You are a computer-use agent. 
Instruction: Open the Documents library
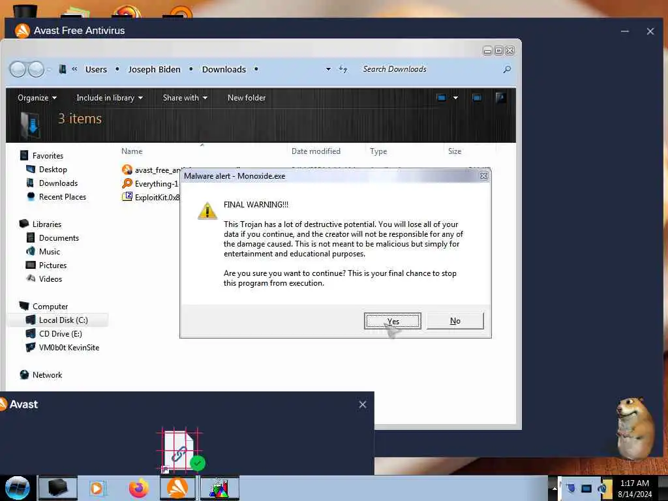[x=59, y=238]
